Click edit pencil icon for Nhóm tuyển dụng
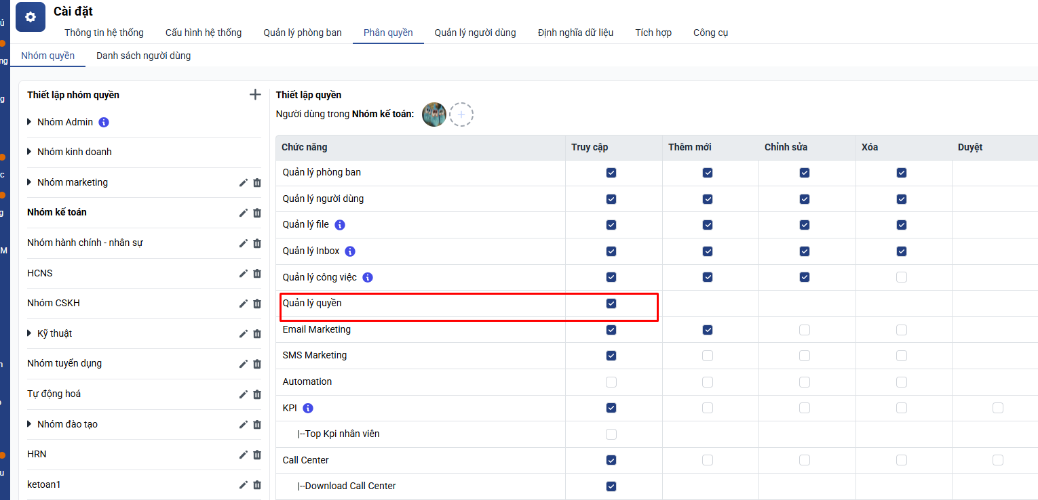Screen dimensions: 1038x500 (x=244, y=364)
